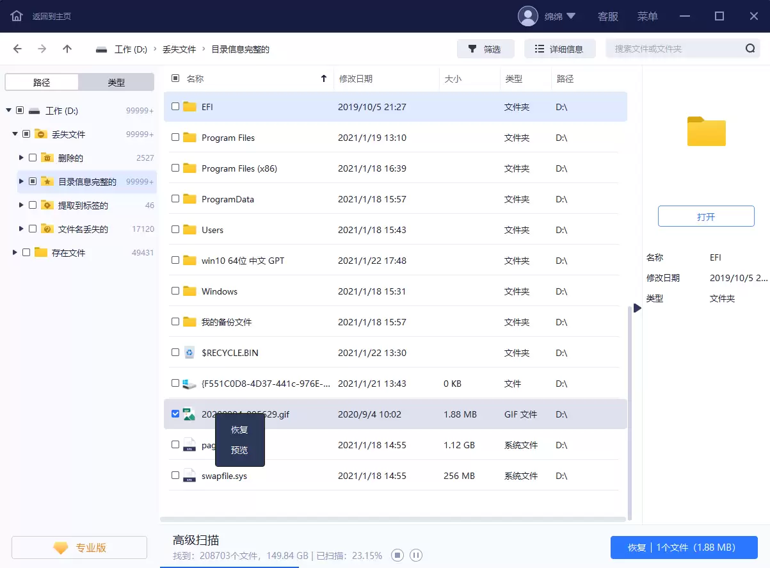This screenshot has width=770, height=568.
Task: Click the 打开 button in preview panel
Action: click(x=706, y=216)
